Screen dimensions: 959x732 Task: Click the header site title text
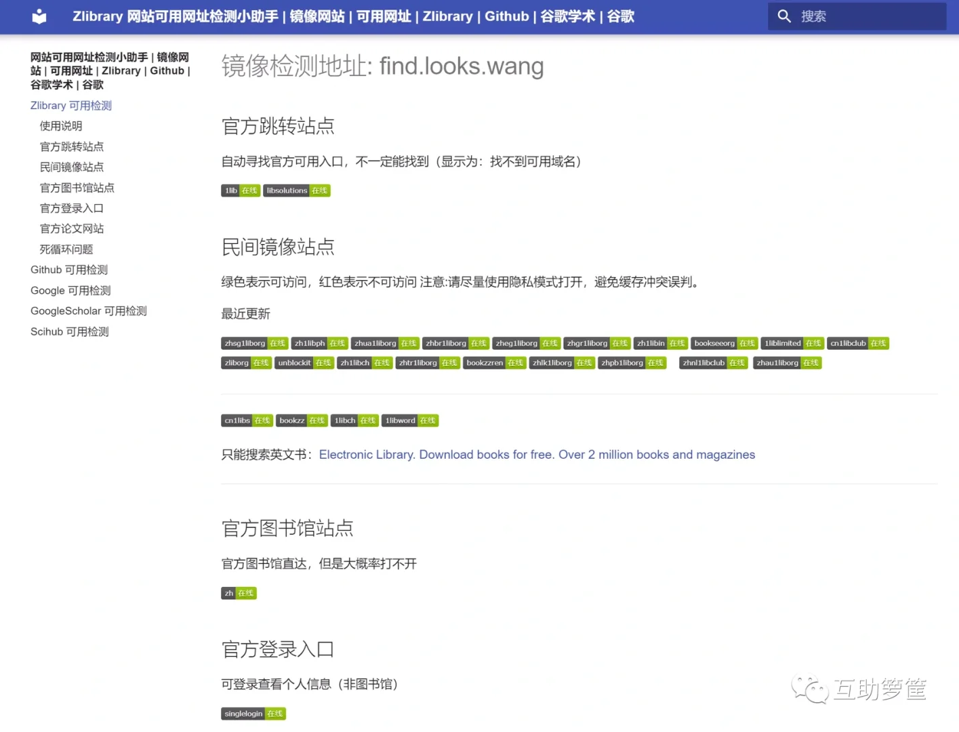pyautogui.click(x=353, y=16)
